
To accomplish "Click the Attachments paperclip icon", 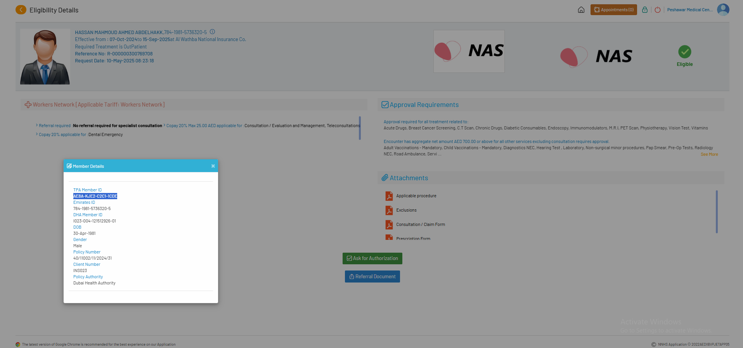I will point(384,177).
